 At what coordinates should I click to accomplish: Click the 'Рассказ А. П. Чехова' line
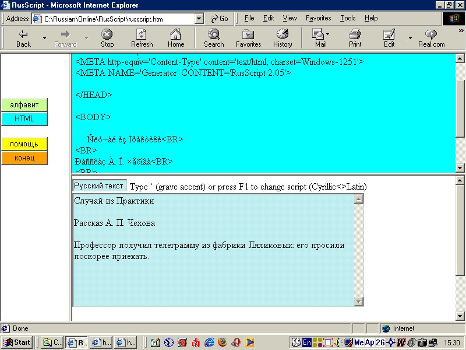point(114,223)
